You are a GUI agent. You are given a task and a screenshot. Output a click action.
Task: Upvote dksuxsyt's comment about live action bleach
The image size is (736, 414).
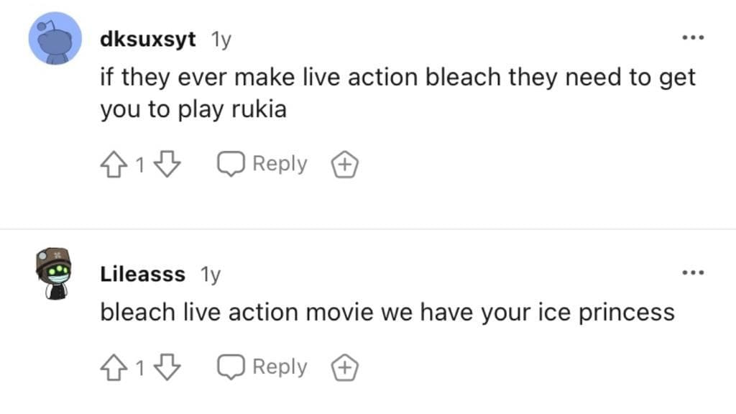(115, 163)
